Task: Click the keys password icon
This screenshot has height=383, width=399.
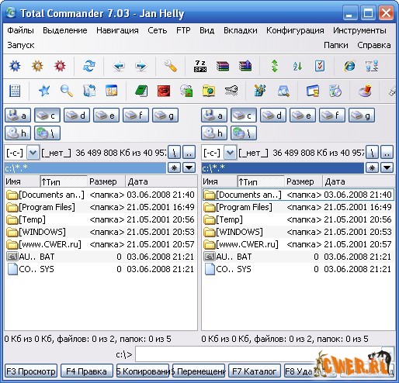Action: point(231,91)
